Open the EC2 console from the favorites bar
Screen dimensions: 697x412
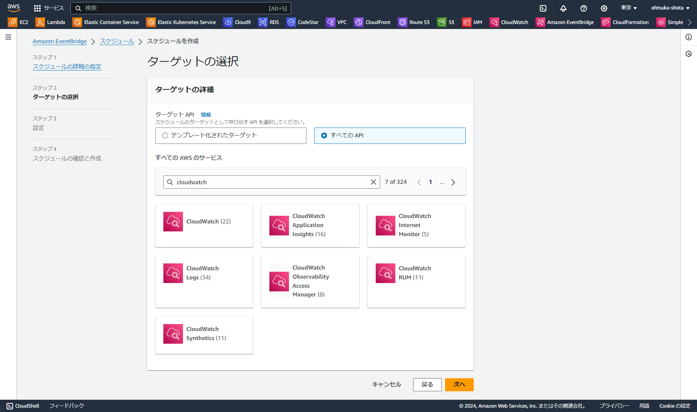click(12, 22)
